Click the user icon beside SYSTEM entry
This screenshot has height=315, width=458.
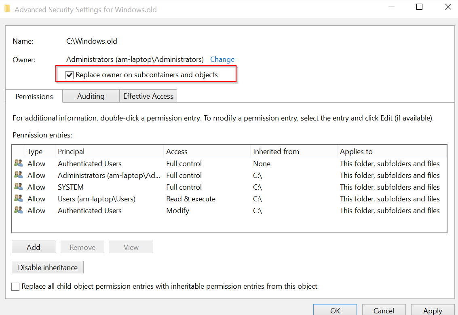[19, 187]
